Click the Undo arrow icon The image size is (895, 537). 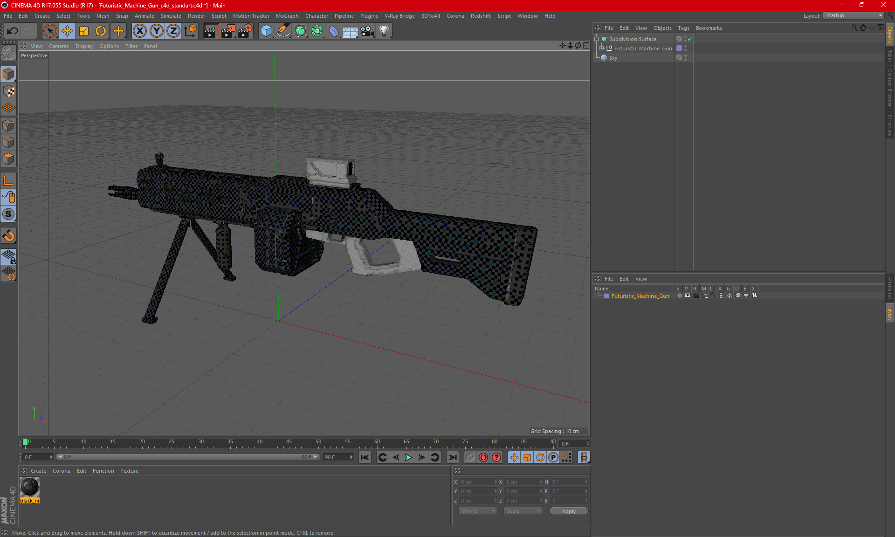[x=13, y=31]
